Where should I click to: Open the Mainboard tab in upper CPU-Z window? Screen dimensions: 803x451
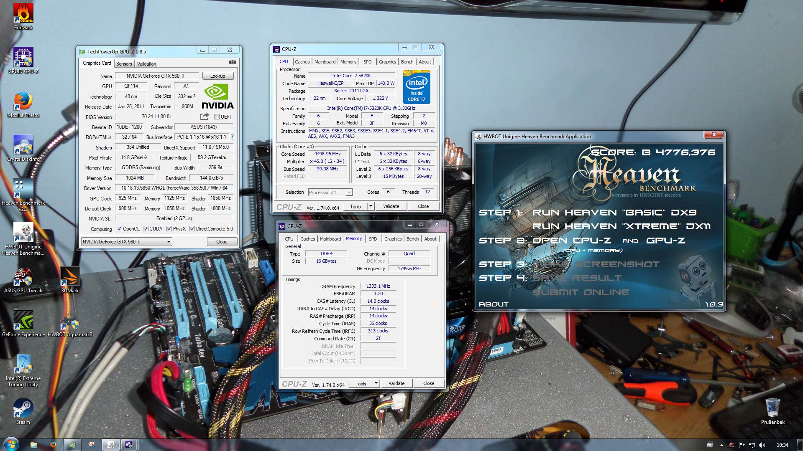point(325,62)
